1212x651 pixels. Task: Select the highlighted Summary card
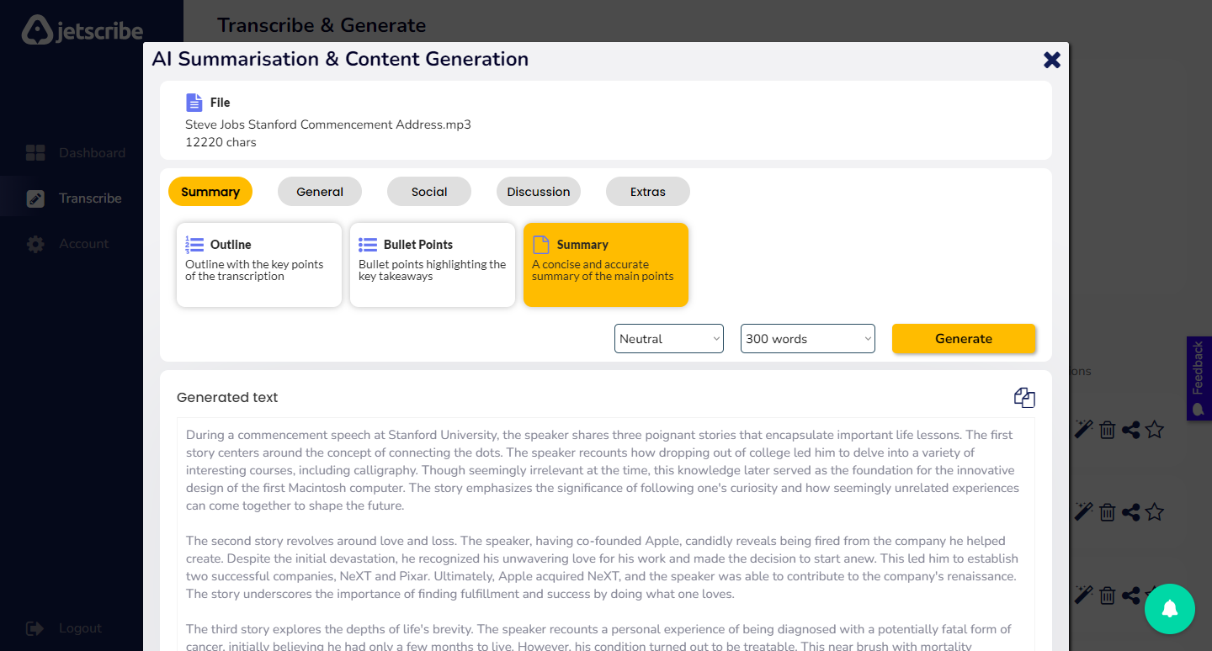point(606,265)
